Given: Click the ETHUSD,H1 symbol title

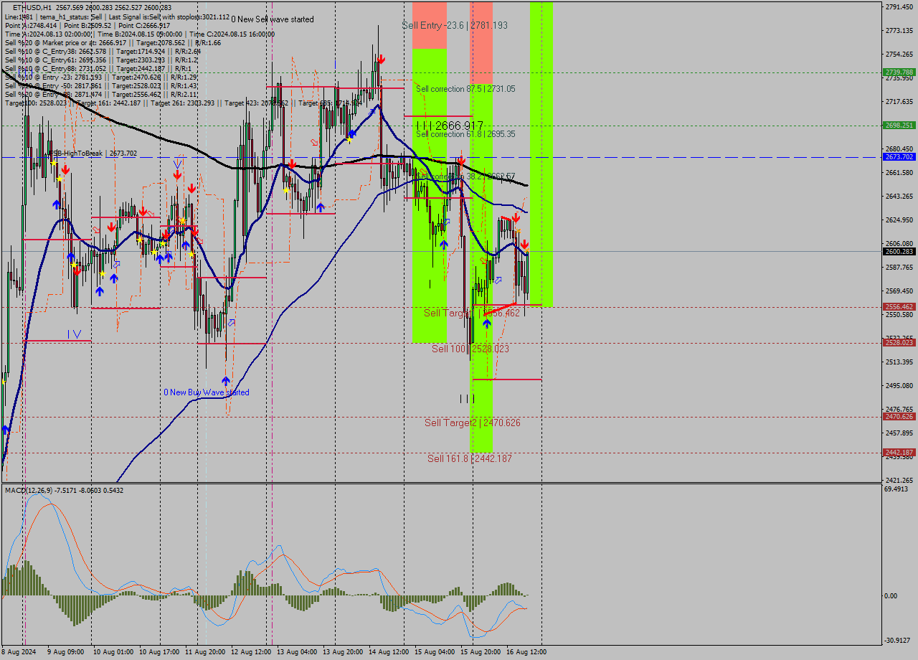Looking at the screenshot, I should tap(31, 7).
